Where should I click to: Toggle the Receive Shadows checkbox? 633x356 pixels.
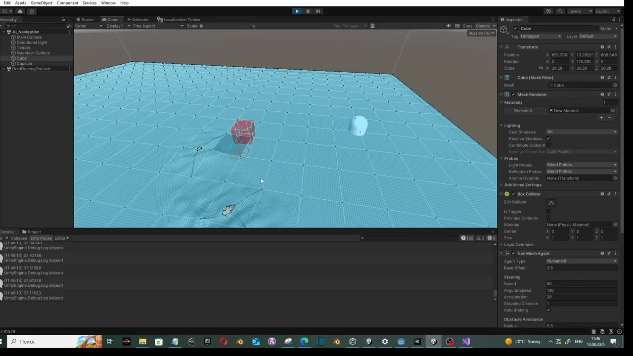(548, 138)
